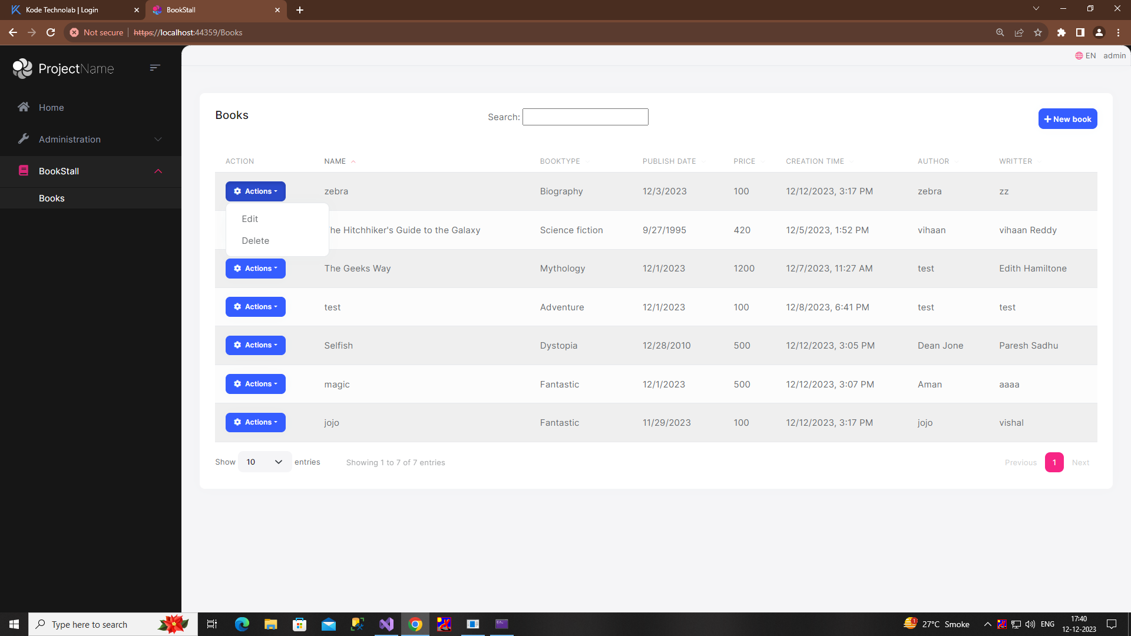The image size is (1131, 636).
Task: Open Microsoft Store from taskbar
Action: tap(300, 624)
